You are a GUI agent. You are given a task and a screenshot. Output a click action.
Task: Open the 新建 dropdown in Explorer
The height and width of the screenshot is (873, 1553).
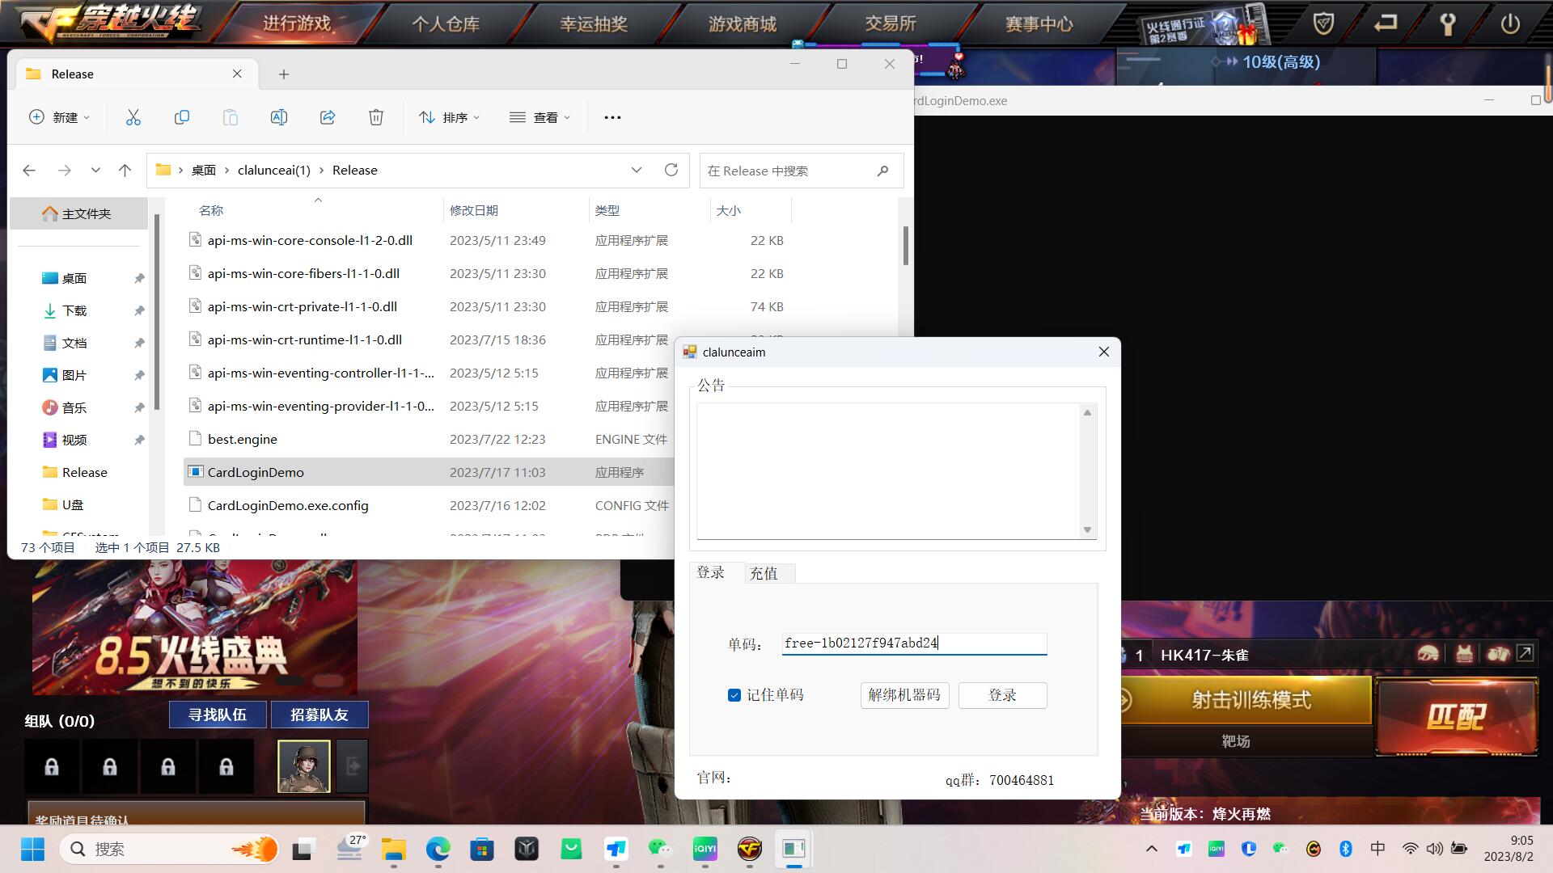(x=59, y=117)
